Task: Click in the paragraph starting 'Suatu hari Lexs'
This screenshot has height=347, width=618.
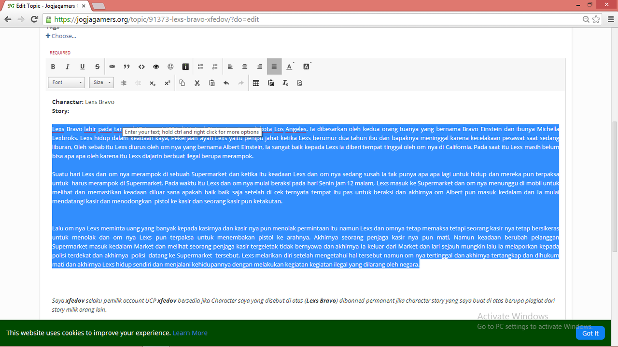Action: click(x=305, y=187)
